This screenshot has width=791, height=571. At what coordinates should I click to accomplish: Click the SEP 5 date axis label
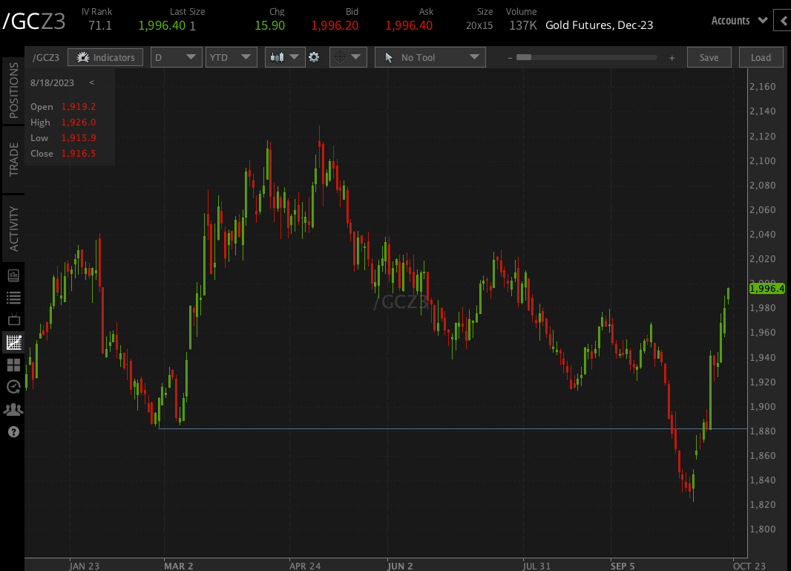[x=623, y=566]
